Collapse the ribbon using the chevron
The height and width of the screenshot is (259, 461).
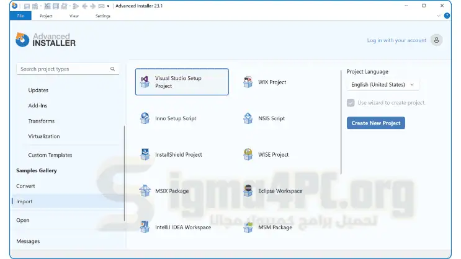click(439, 16)
